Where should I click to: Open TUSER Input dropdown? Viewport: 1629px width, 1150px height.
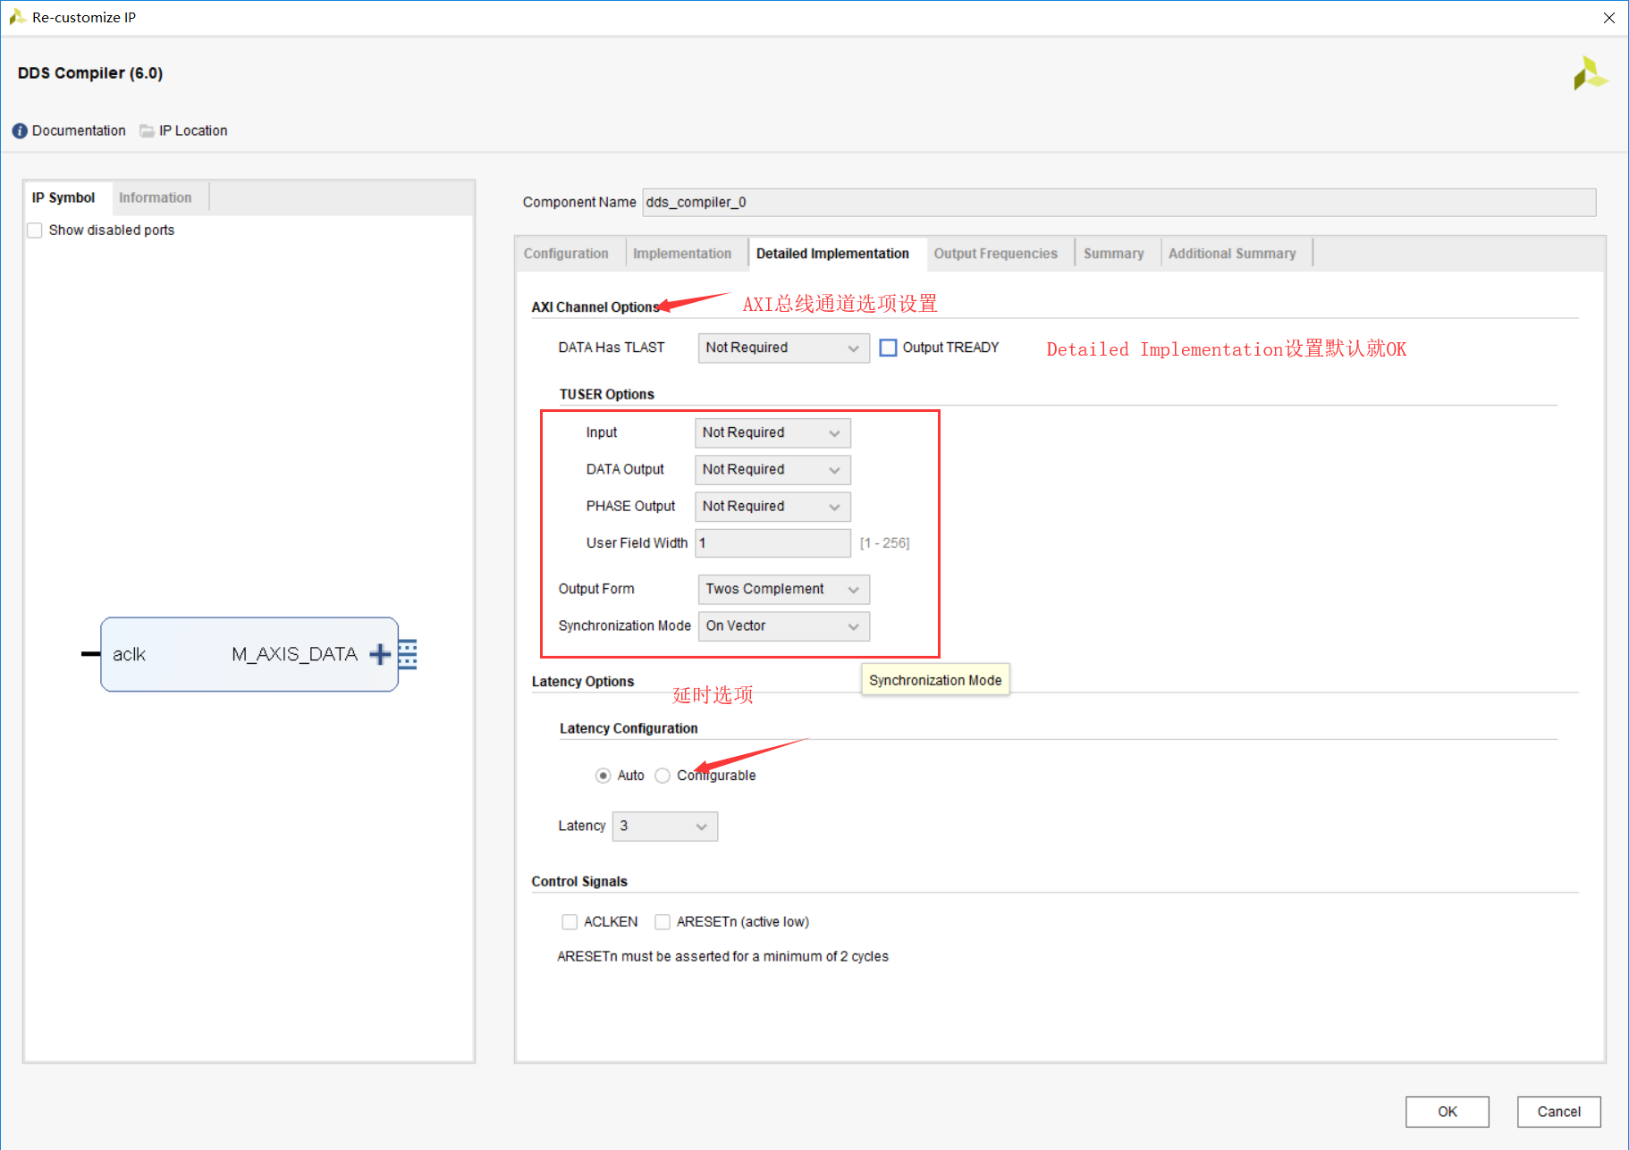click(x=772, y=432)
